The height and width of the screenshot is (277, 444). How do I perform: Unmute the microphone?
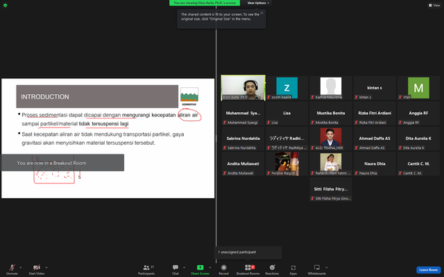coord(12,269)
